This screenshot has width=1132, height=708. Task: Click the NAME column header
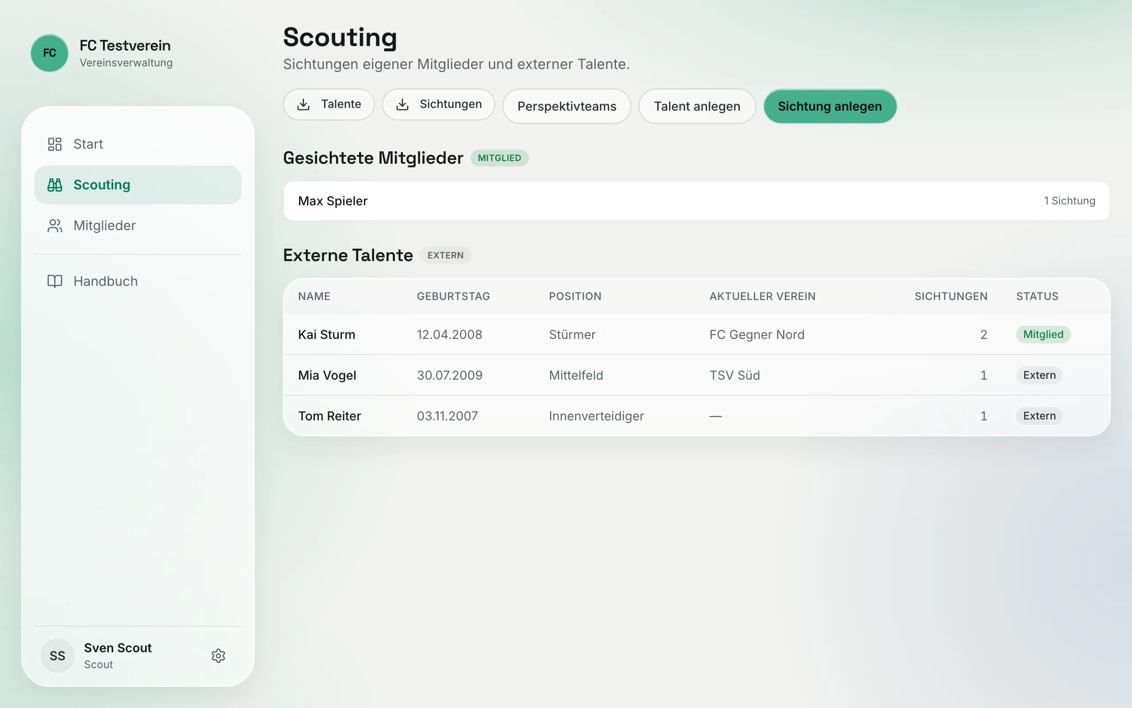click(314, 296)
